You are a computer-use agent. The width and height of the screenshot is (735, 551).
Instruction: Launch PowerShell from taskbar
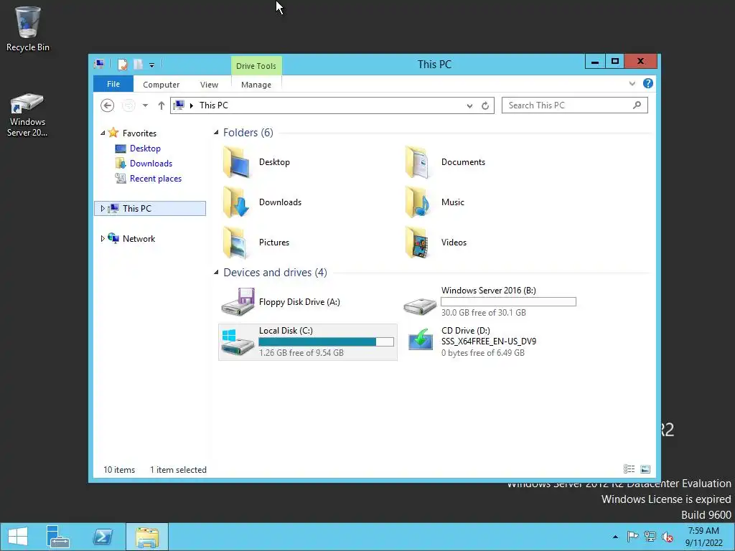[102, 537]
